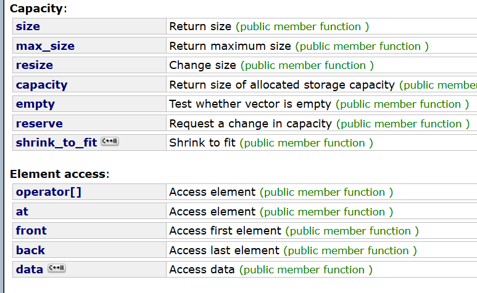Click the 'Request a change in capacity' text
Screen dimensions: 477x293
click(x=250, y=124)
